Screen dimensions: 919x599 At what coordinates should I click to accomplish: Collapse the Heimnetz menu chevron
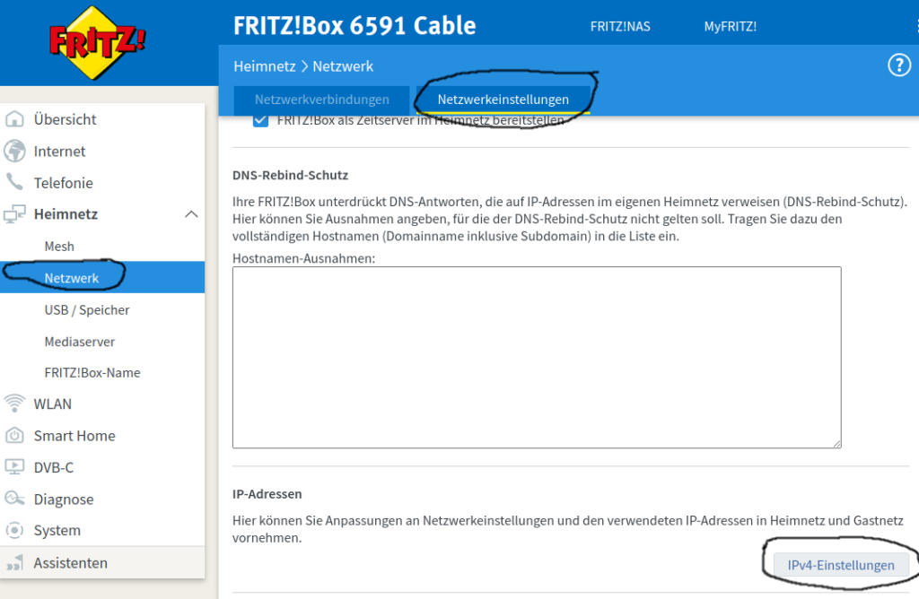coord(192,214)
